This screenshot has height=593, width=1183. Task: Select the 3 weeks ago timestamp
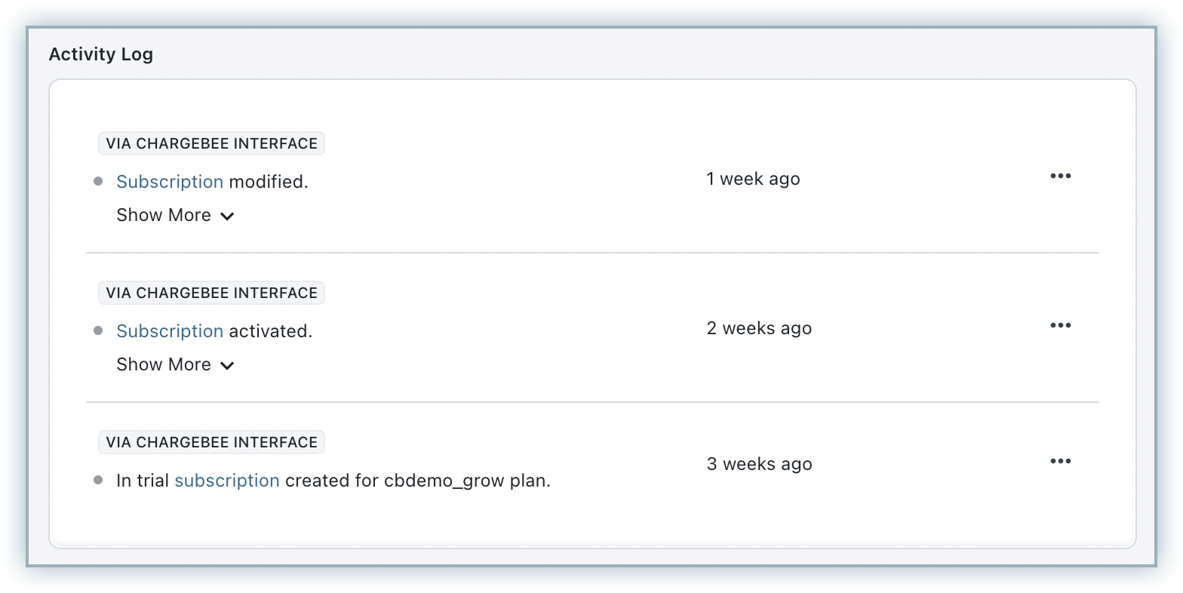[x=759, y=464]
